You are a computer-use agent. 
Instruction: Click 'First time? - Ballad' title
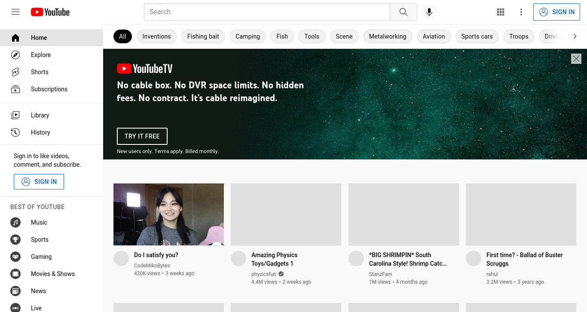coord(525,259)
